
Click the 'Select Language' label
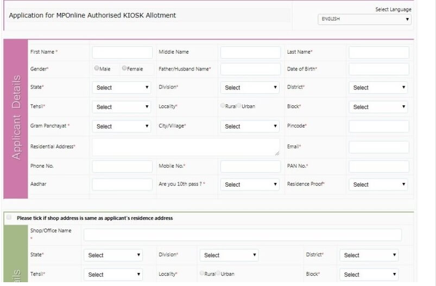pos(393,9)
